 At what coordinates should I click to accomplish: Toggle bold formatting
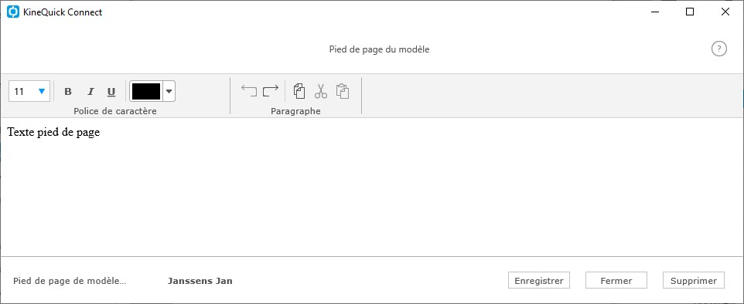[x=68, y=91]
